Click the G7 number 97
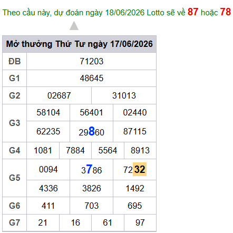The height and width of the screenshot is (233, 233). tap(140, 222)
